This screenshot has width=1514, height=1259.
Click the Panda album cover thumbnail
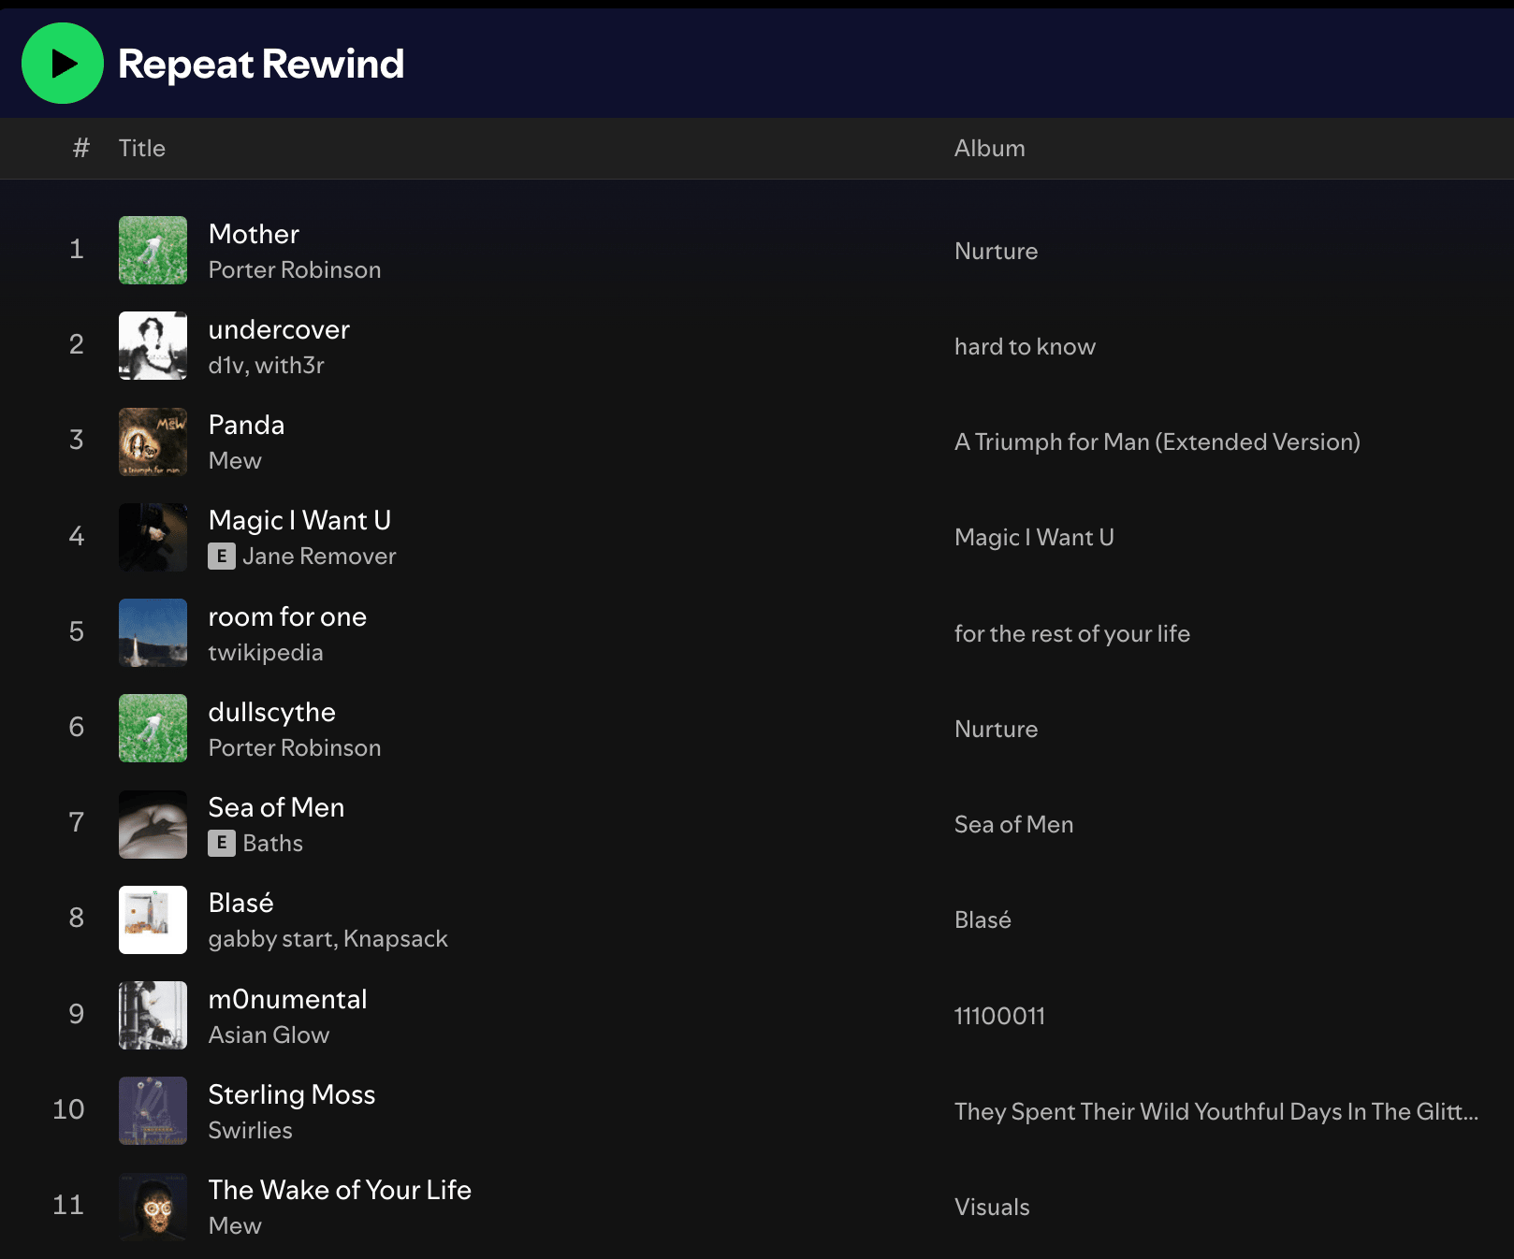(153, 441)
